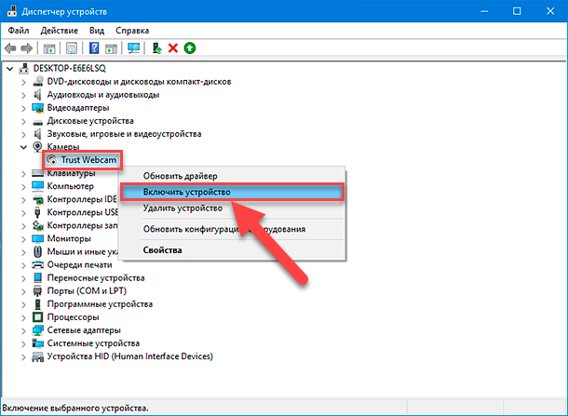The width and height of the screenshot is (568, 416).
Task: Choose Удалить устройство in context menu
Action: (232, 208)
